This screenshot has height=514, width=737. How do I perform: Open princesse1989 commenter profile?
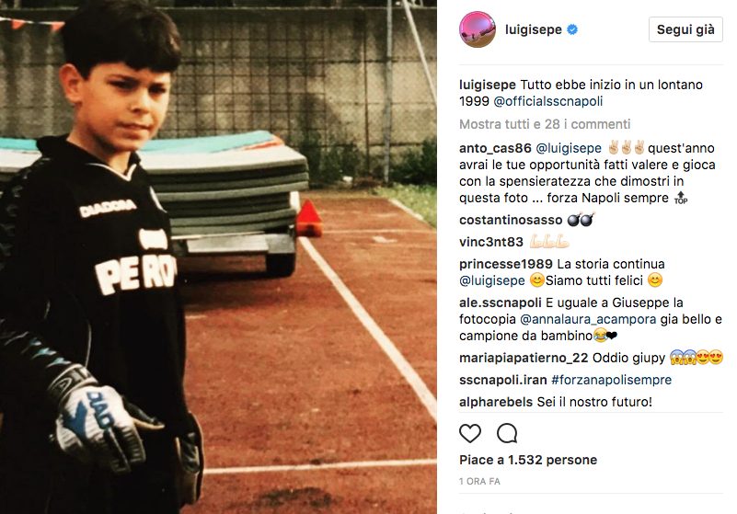(x=506, y=264)
